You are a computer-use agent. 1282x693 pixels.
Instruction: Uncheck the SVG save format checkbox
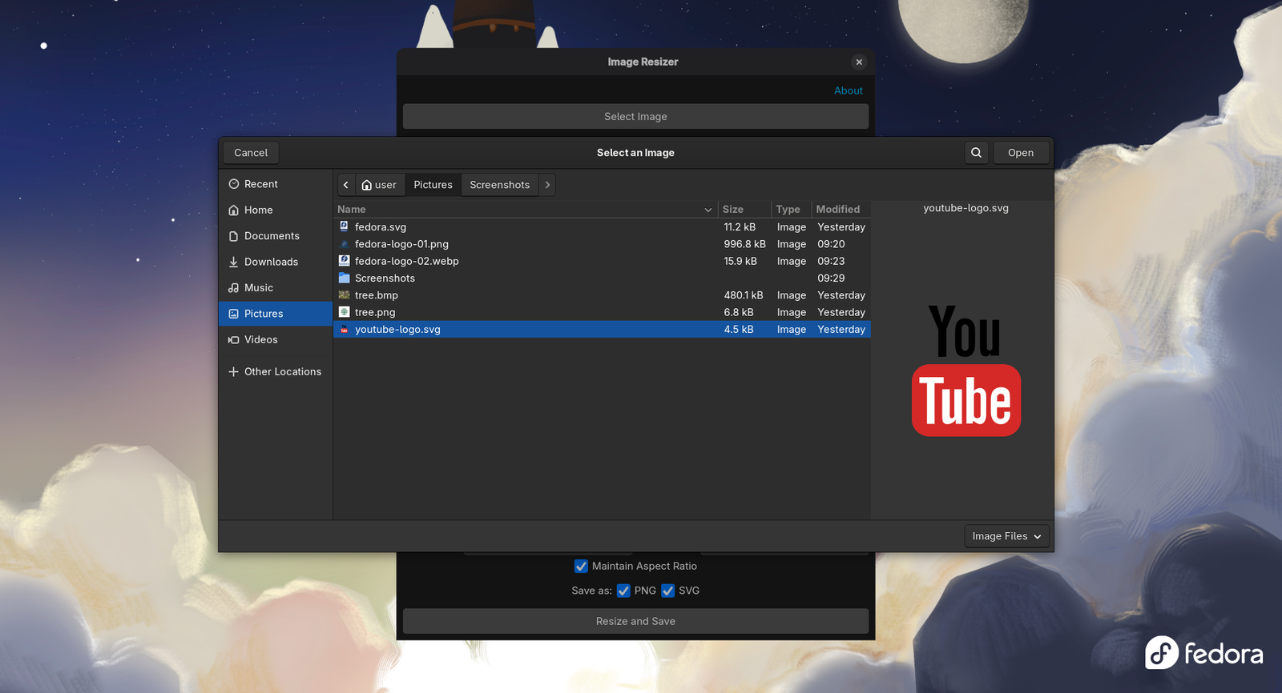[667, 591]
